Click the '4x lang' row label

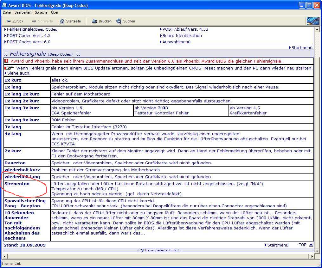[x=13, y=134]
